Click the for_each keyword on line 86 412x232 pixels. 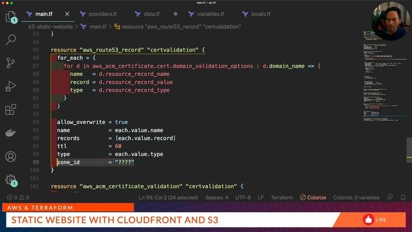click(x=70, y=58)
